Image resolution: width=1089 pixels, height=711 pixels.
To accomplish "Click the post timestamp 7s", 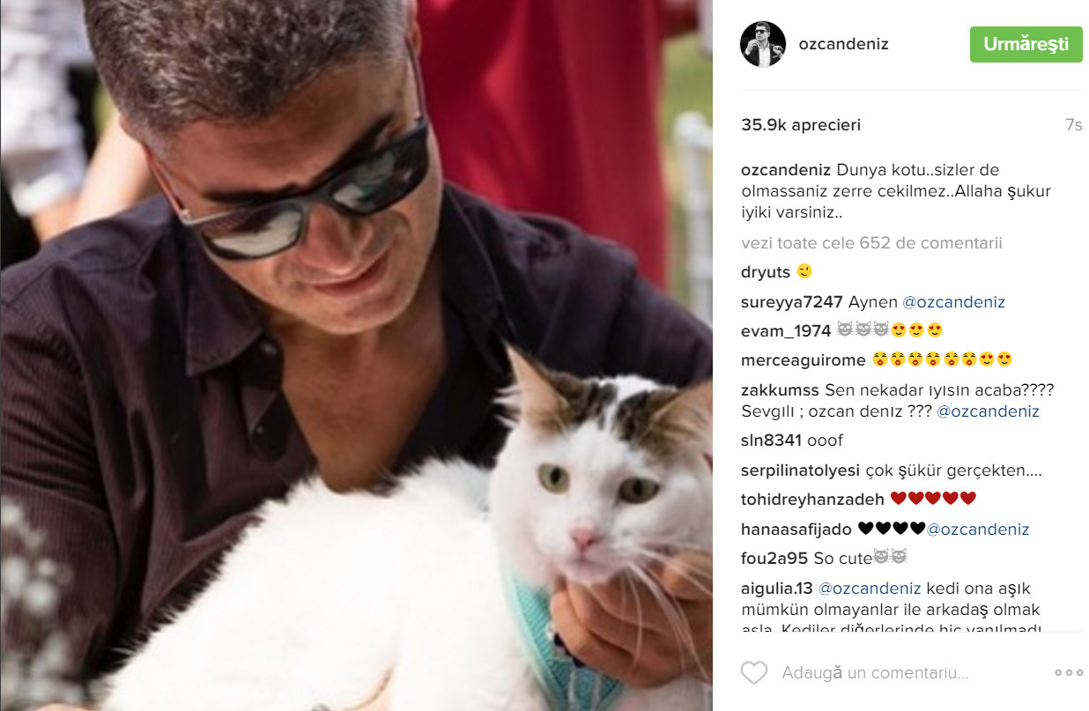I will (1073, 125).
